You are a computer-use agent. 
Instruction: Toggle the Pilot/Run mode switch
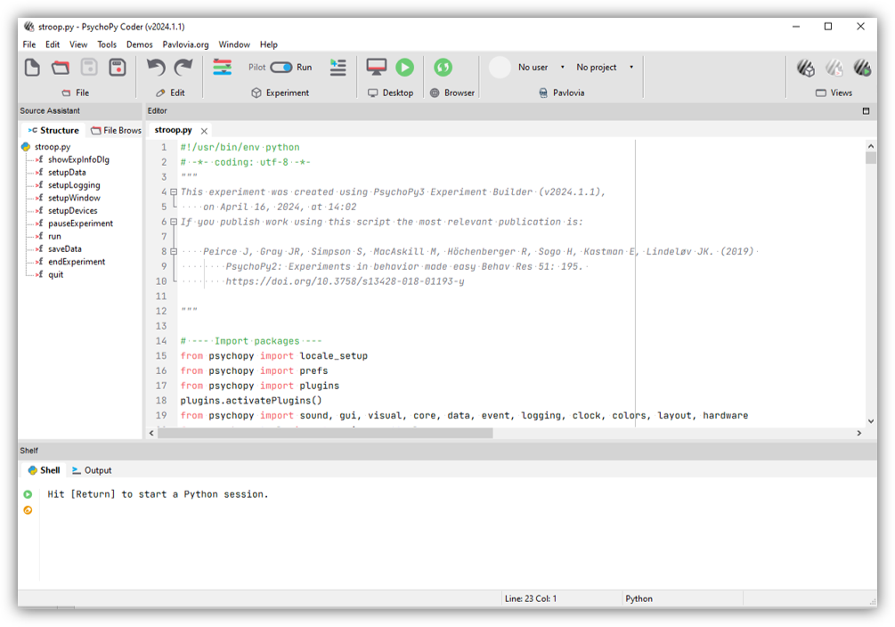(x=281, y=68)
